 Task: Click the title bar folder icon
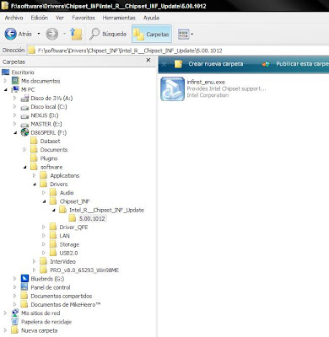click(5, 6)
